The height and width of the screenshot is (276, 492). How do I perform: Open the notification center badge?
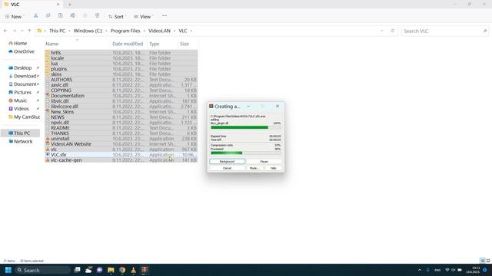485,270
